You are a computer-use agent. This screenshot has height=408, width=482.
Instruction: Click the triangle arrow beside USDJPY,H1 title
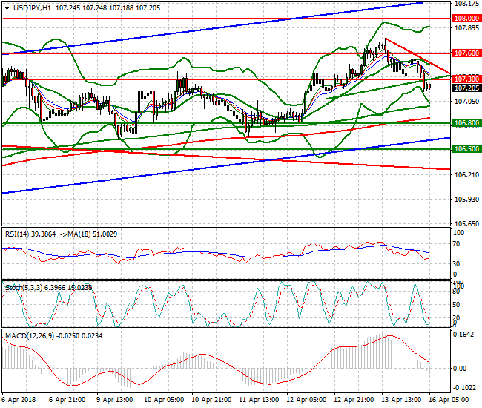click(7, 8)
